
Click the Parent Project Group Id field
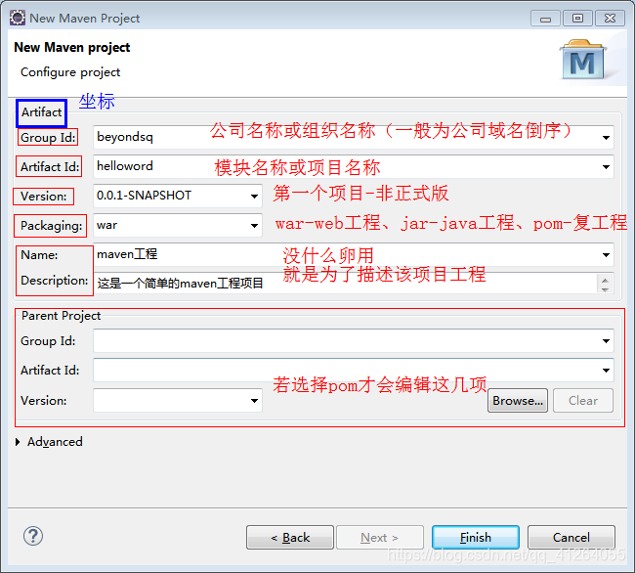[353, 341]
